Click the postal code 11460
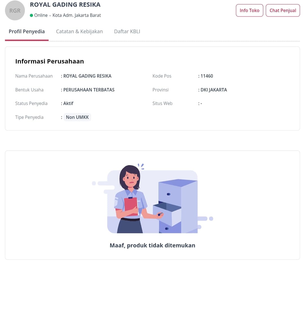This screenshot has height=313, width=305. click(207, 76)
